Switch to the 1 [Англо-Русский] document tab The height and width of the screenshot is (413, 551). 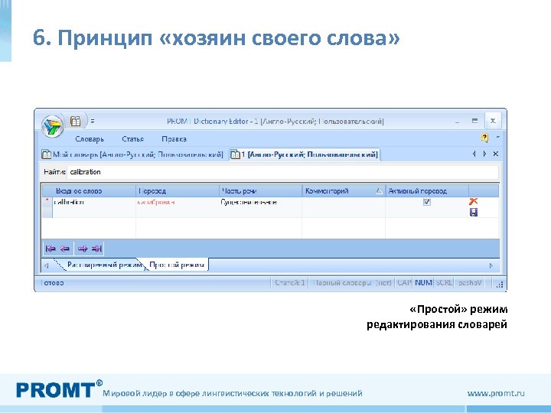point(305,154)
